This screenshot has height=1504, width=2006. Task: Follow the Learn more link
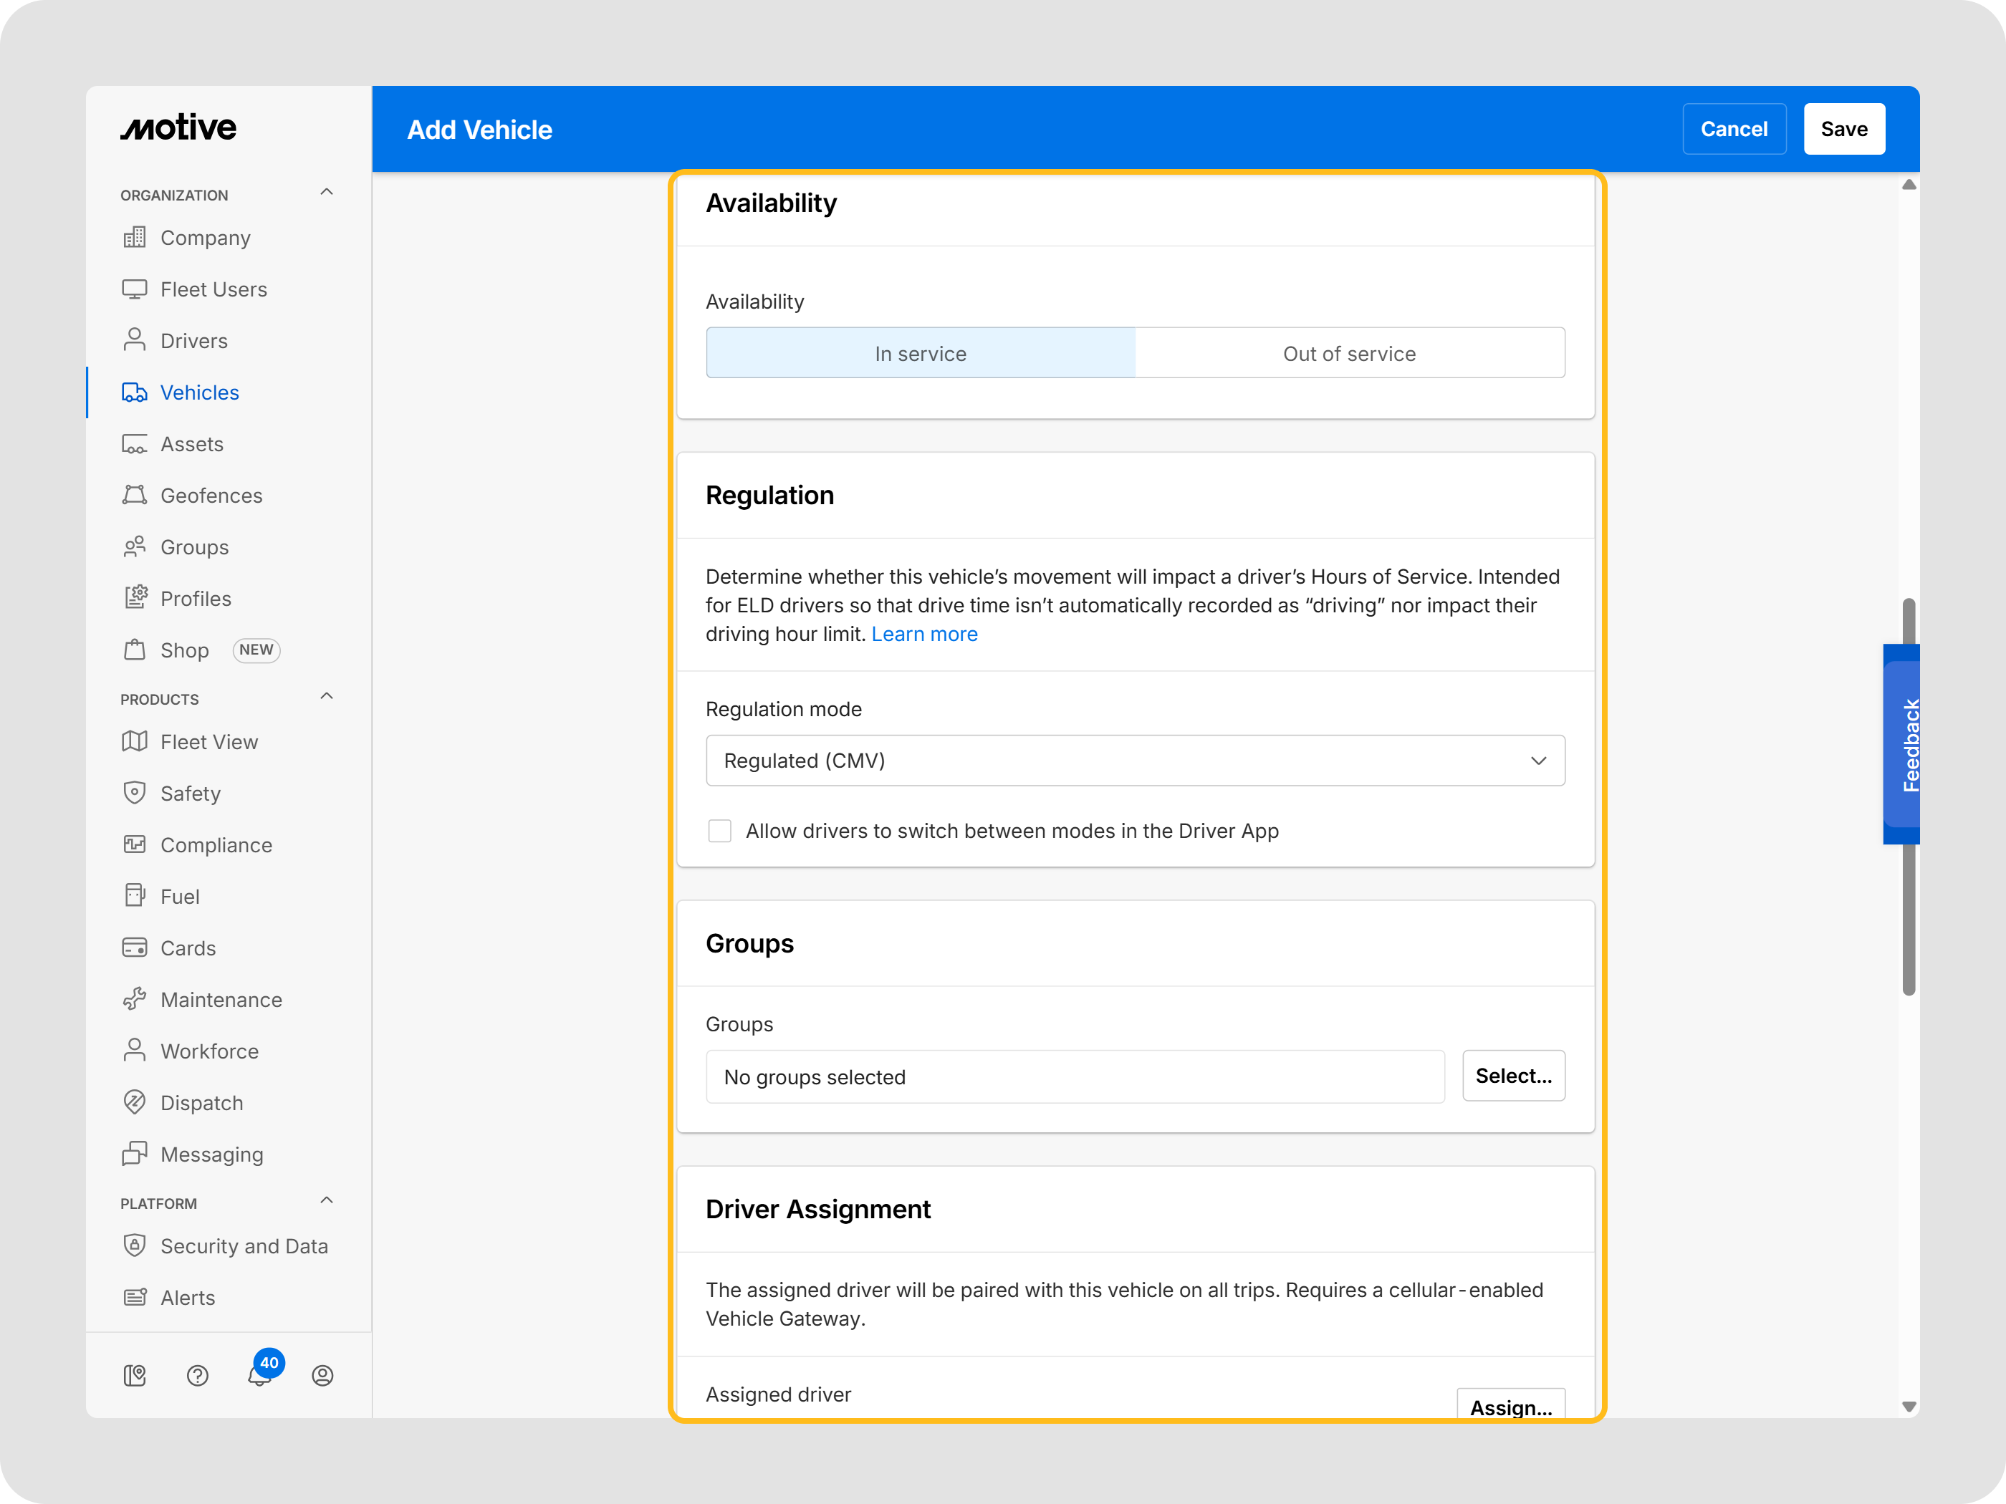[x=924, y=634]
